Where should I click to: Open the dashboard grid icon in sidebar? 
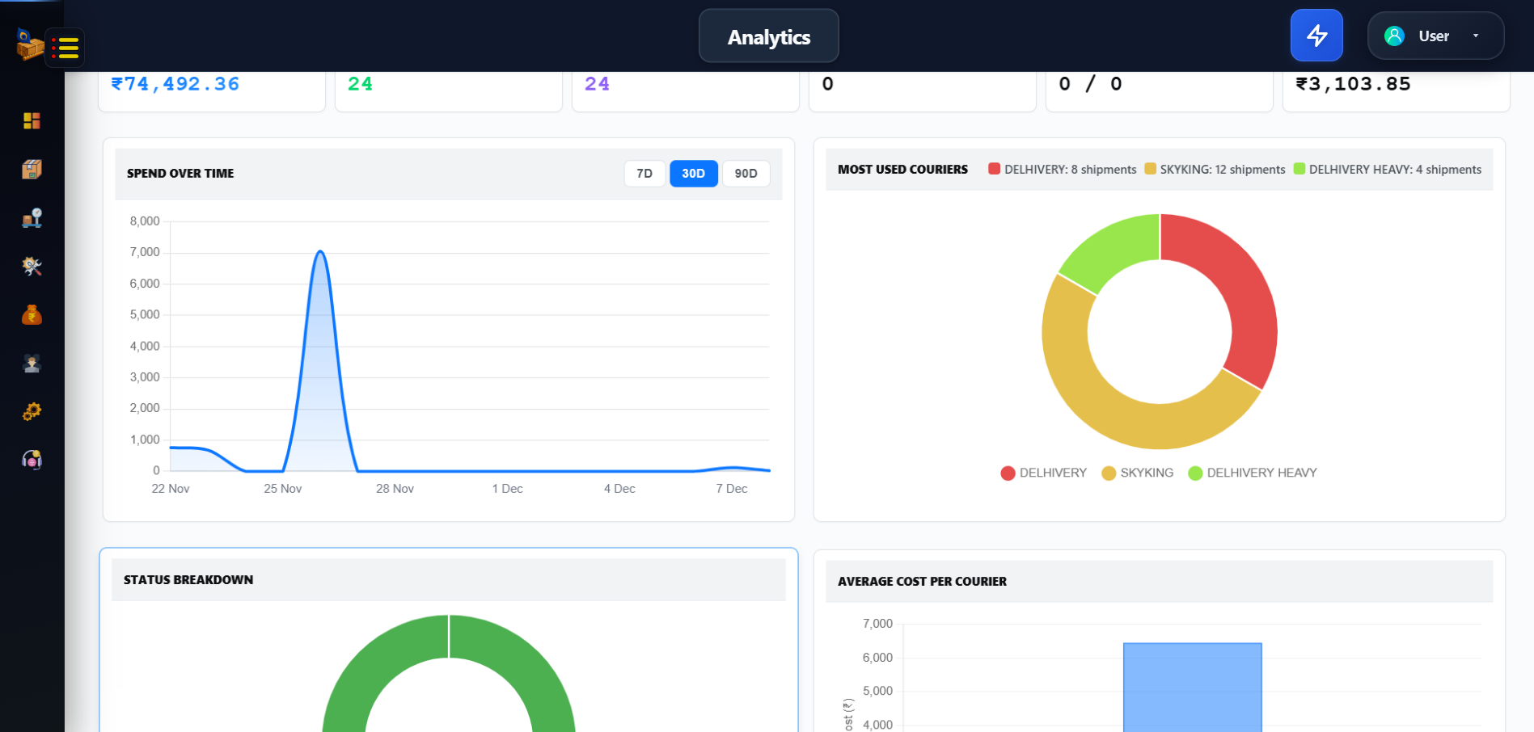tap(32, 120)
